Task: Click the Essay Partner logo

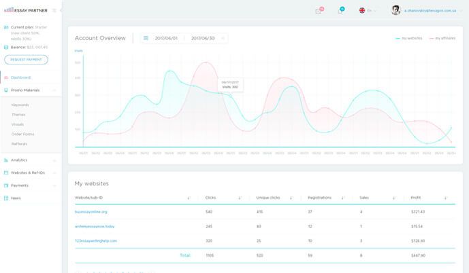Action: (26, 10)
